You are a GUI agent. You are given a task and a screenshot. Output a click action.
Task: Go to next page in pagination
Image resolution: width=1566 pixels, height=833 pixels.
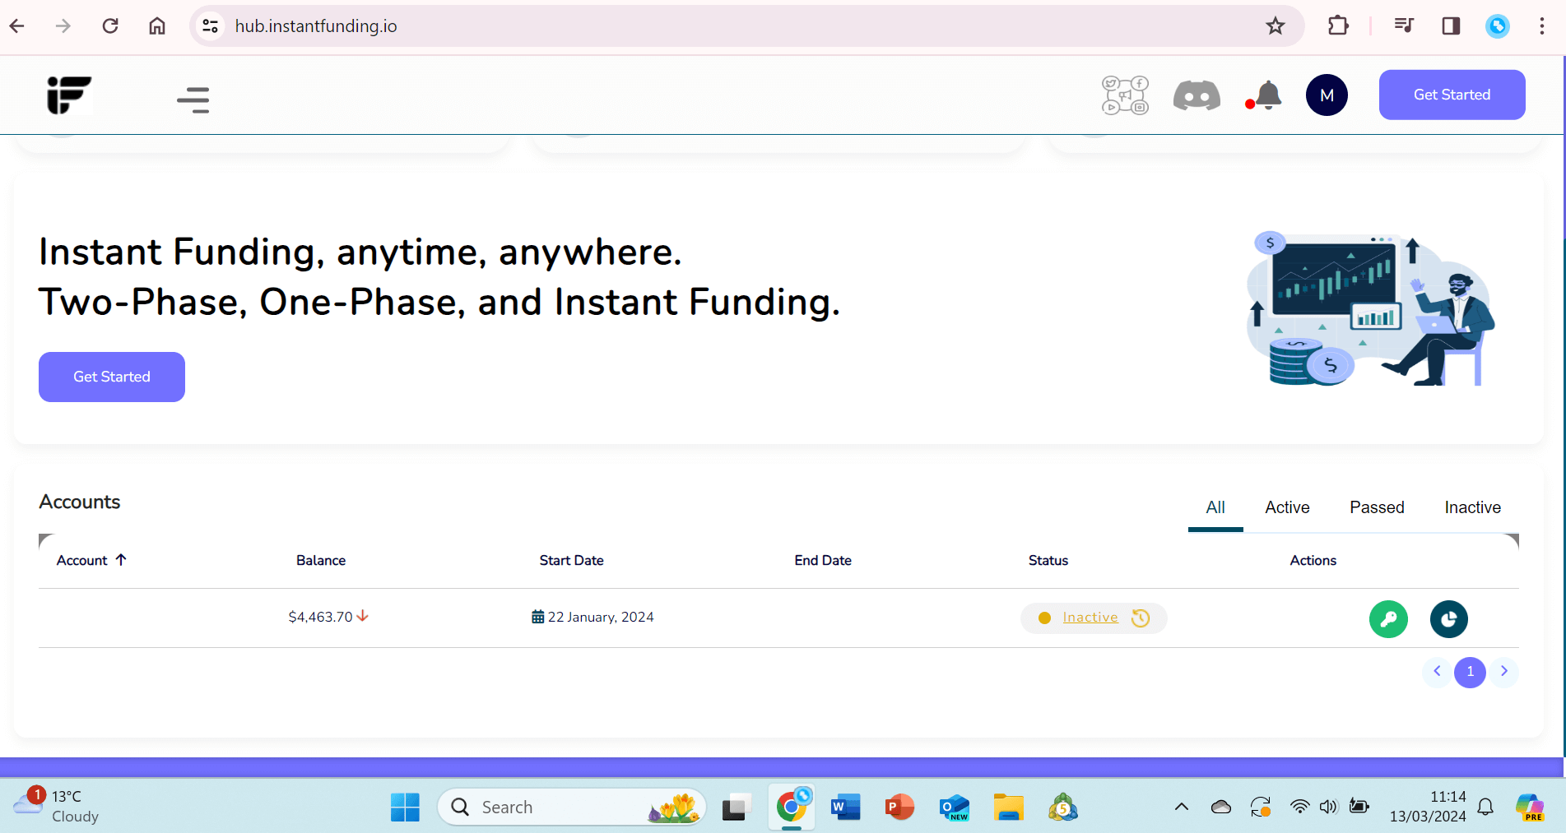[1504, 671]
